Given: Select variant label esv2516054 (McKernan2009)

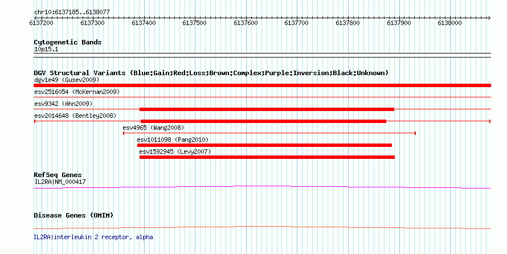Looking at the screenshot, I should tap(77, 92).
